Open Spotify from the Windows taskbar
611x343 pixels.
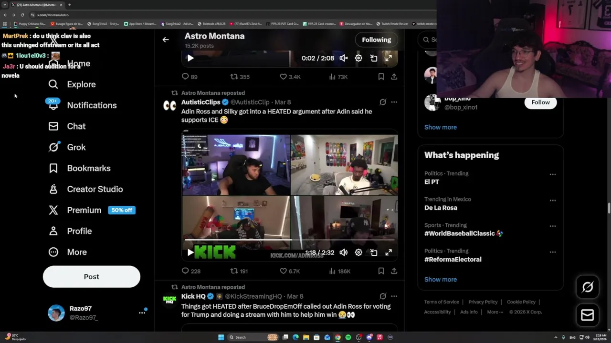pos(348,337)
